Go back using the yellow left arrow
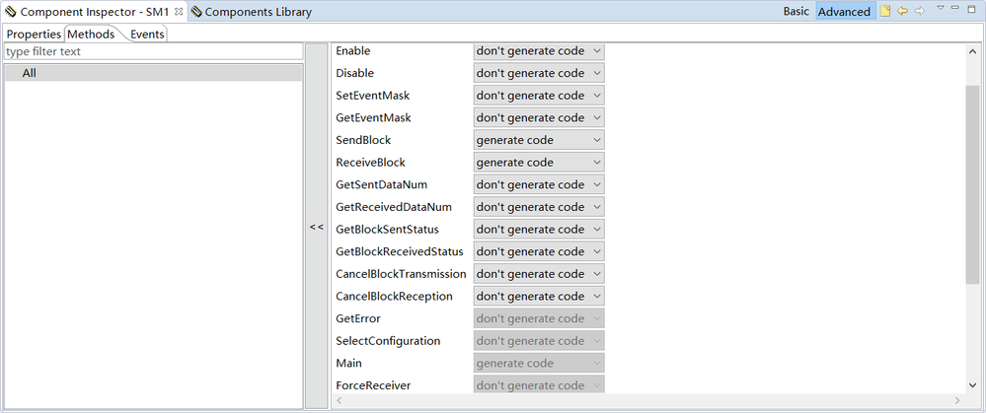This screenshot has height=413, width=986. 902,12
